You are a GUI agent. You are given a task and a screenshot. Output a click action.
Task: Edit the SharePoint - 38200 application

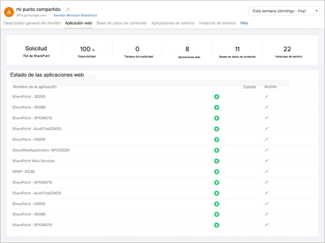coord(266,96)
